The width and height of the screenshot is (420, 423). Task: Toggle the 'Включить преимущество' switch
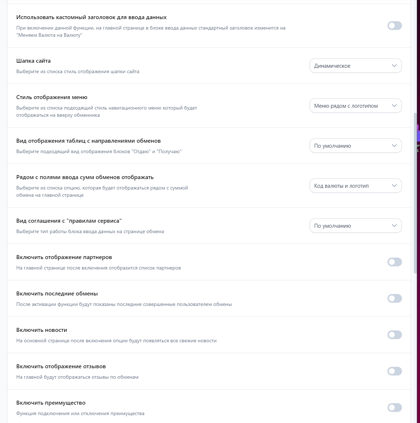394,408
